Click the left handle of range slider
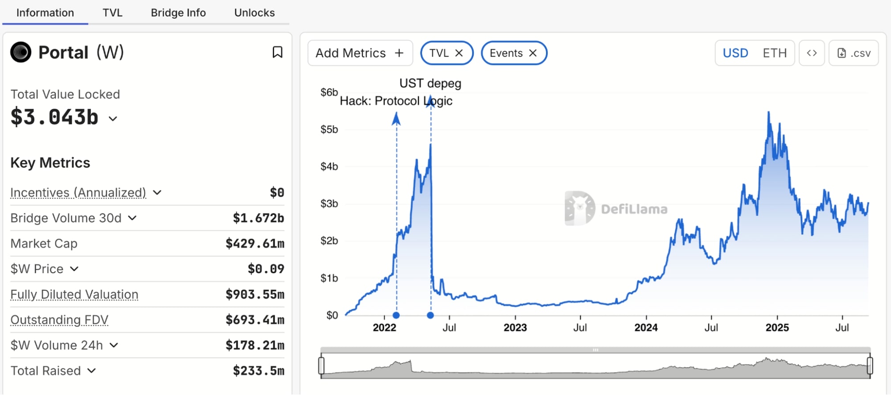 pyautogui.click(x=321, y=366)
